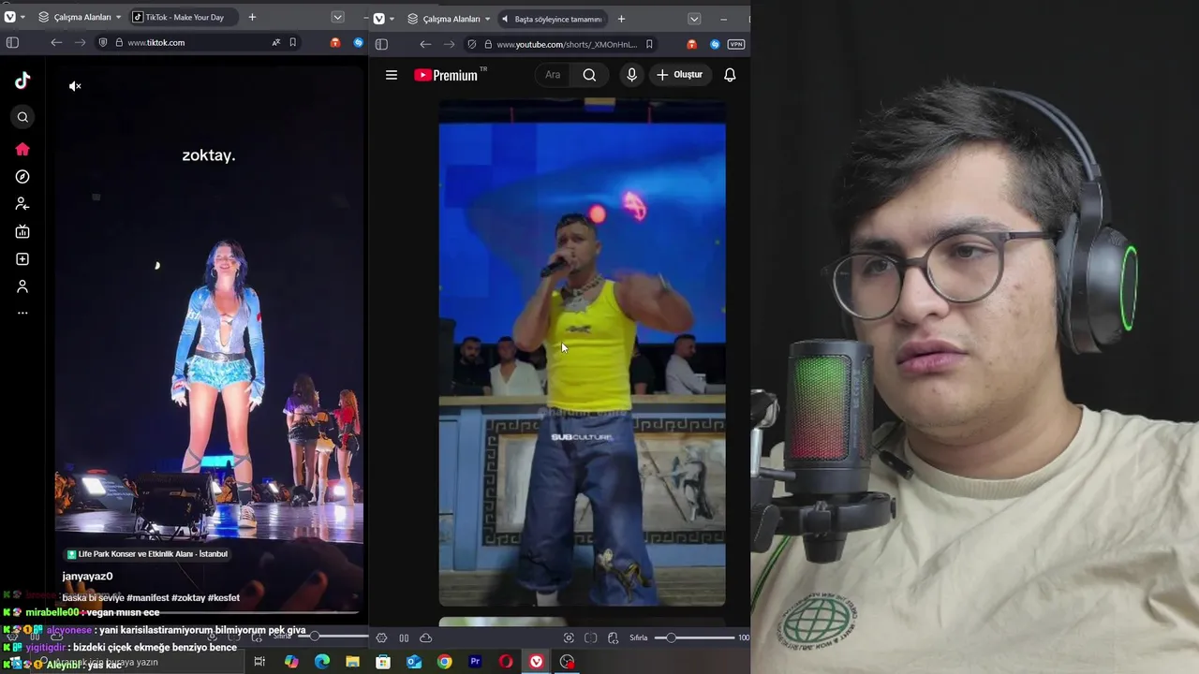This screenshot has height=674, width=1199.
Task: Open TikTok LIVE sidebar icon
Action: [22, 231]
